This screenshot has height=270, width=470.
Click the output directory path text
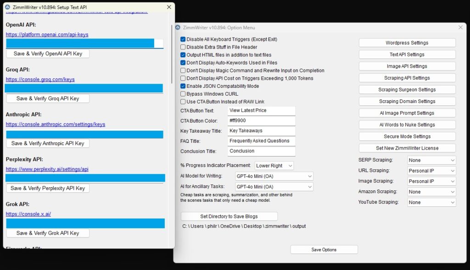(x=244, y=227)
